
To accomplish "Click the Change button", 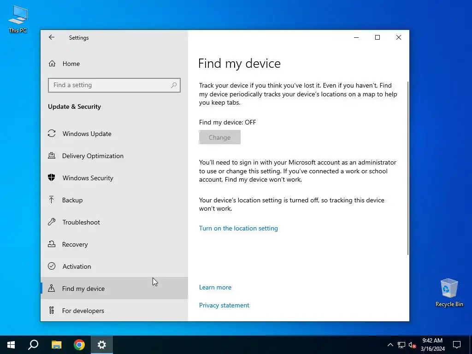I will 220,137.
